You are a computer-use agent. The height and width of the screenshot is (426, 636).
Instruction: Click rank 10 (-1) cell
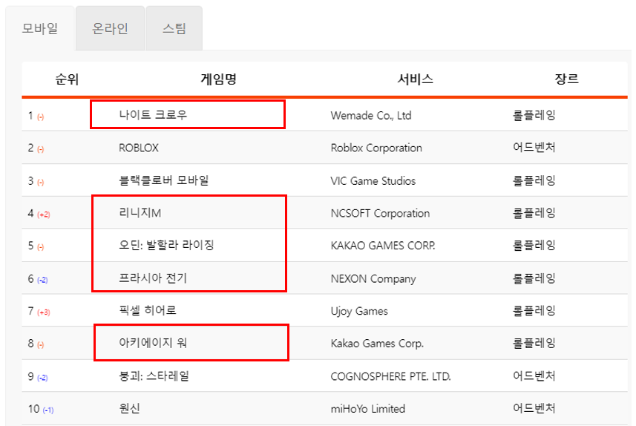point(41,409)
